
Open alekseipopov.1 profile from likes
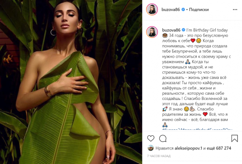click(188, 148)
